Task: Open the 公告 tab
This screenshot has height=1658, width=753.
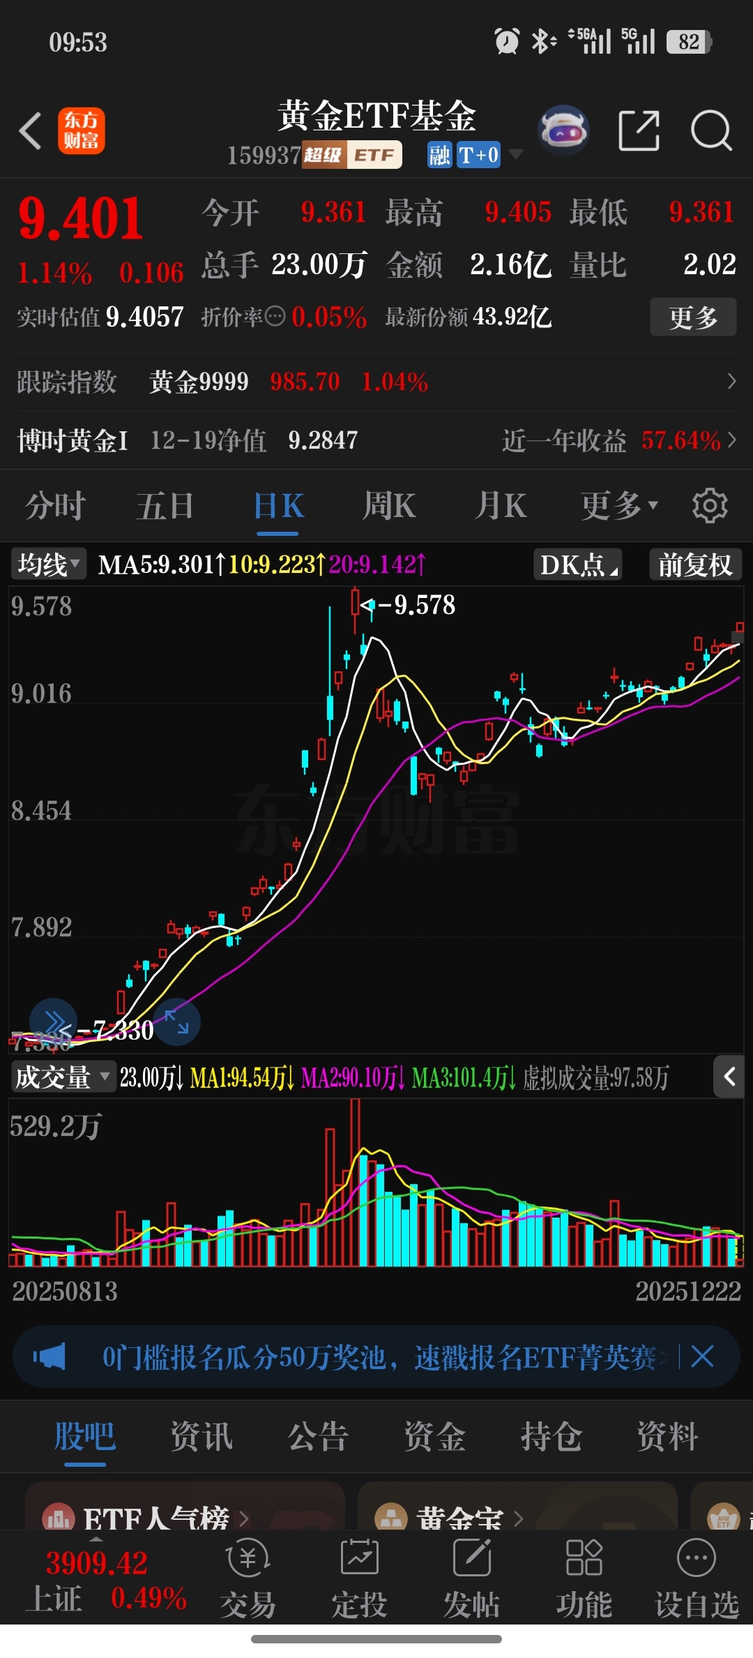Action: pyautogui.click(x=318, y=1436)
